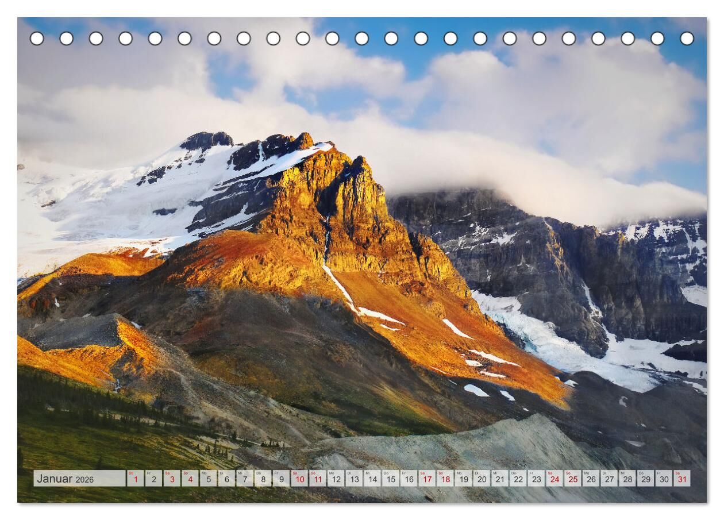This screenshot has height=520, width=724.
Task: Click date 28 in the calendar strip
Action: (627, 479)
